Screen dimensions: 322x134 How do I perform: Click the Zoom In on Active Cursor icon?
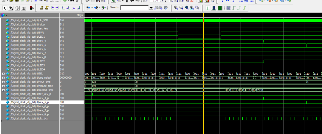click(x=192, y=8)
